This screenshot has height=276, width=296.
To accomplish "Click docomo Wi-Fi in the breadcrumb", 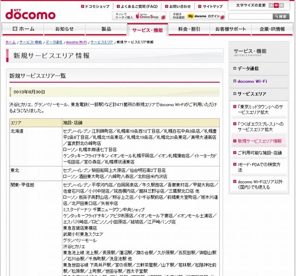I will [x=76, y=42].
